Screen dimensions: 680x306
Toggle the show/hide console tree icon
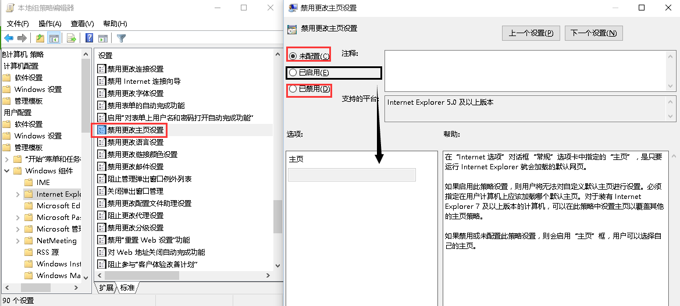point(54,38)
